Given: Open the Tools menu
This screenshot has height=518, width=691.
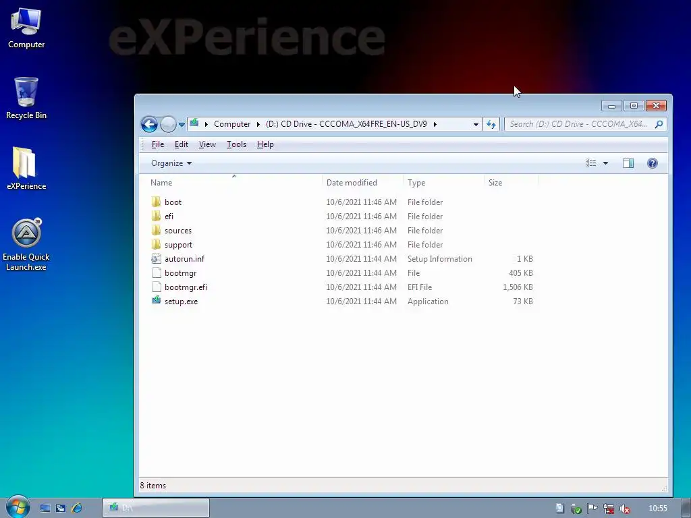Looking at the screenshot, I should coord(236,144).
